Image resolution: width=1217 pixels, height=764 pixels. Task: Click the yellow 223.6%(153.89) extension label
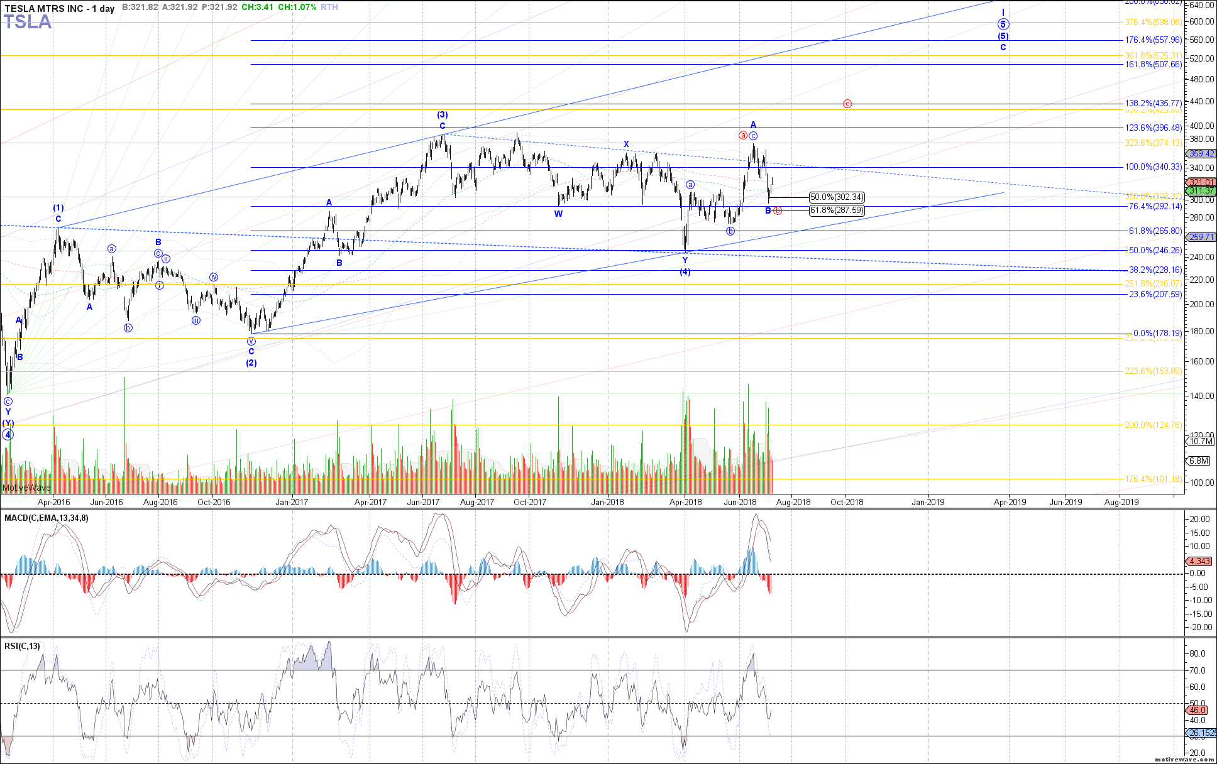coord(1153,371)
